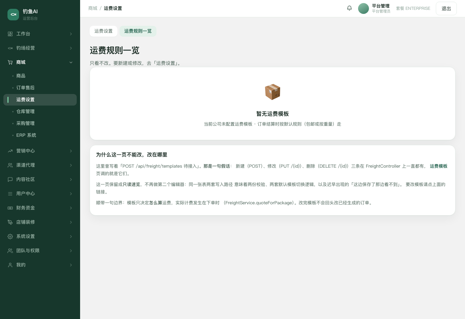
Task: Open the notification bell
Action: pos(349,8)
